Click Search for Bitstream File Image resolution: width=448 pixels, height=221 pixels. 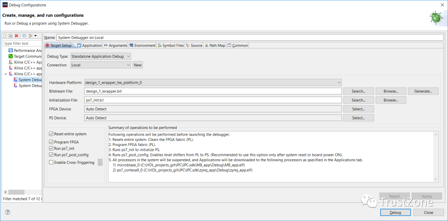point(358,91)
